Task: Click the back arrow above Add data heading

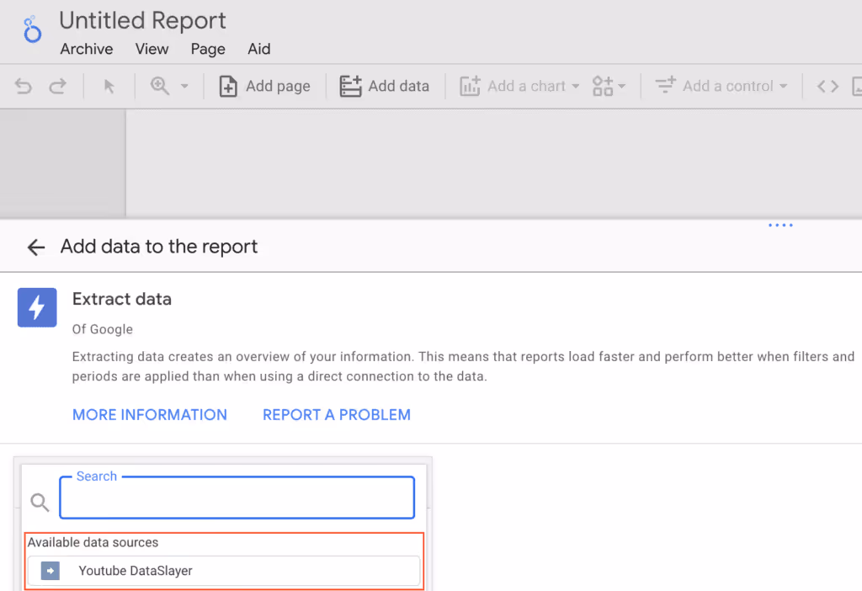Action: pyautogui.click(x=35, y=247)
